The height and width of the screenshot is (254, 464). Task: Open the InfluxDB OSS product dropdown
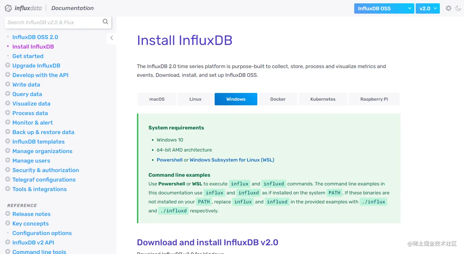384,9
